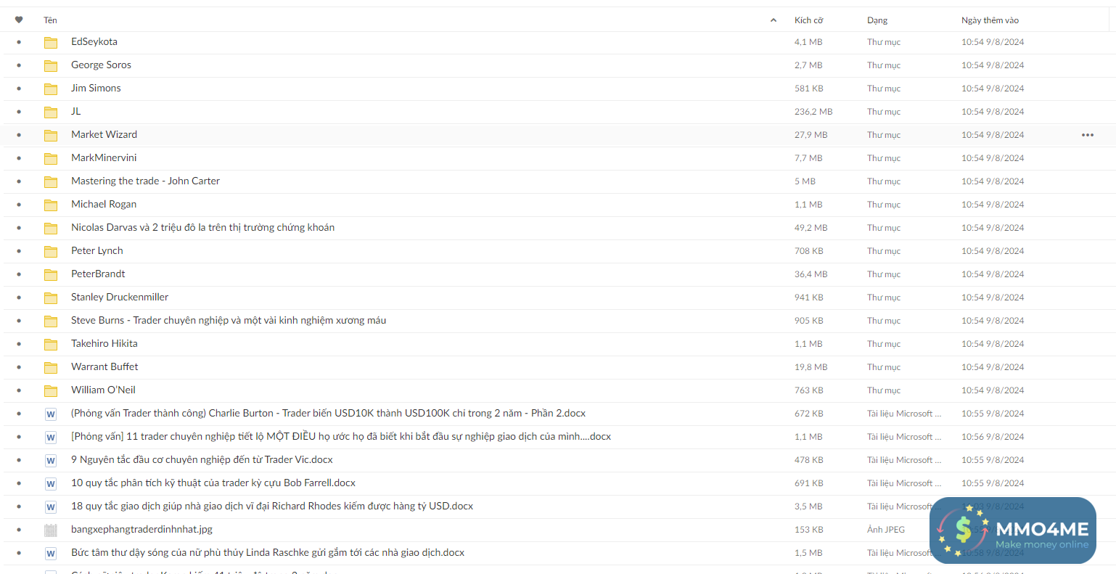The image size is (1116, 574).
Task: Click the William O'Neil folder icon
Action: point(51,390)
